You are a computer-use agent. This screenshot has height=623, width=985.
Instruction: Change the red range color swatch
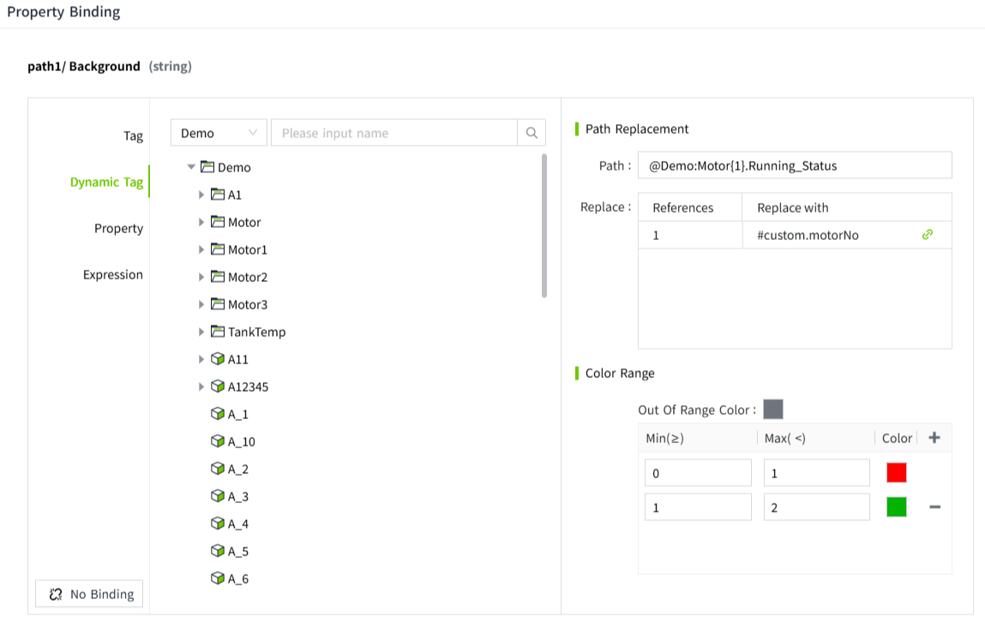896,473
